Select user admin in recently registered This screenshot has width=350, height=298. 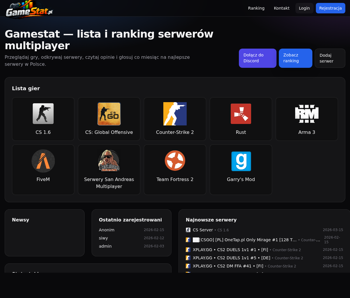tap(105, 246)
